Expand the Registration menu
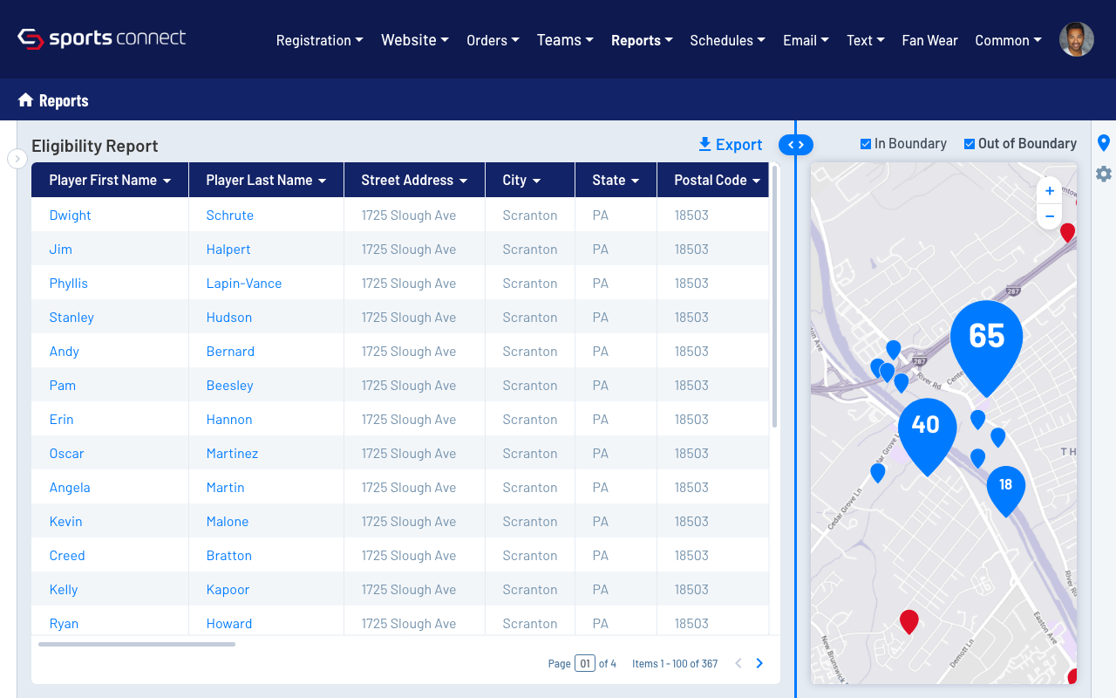Screen dimensions: 1116x698 click(x=319, y=40)
